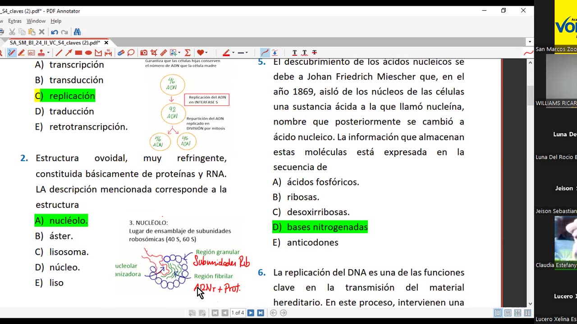Image resolution: width=577 pixels, height=324 pixels.
Task: Toggle the auto-scroll pen option
Action: pos(275,53)
